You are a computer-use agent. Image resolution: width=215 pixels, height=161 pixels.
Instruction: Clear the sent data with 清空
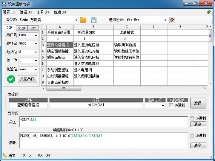click(198, 124)
